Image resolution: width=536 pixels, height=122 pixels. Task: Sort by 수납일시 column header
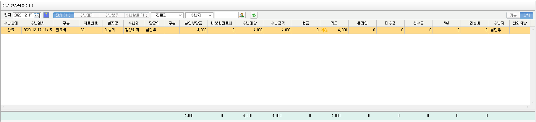pyautogui.click(x=38, y=23)
